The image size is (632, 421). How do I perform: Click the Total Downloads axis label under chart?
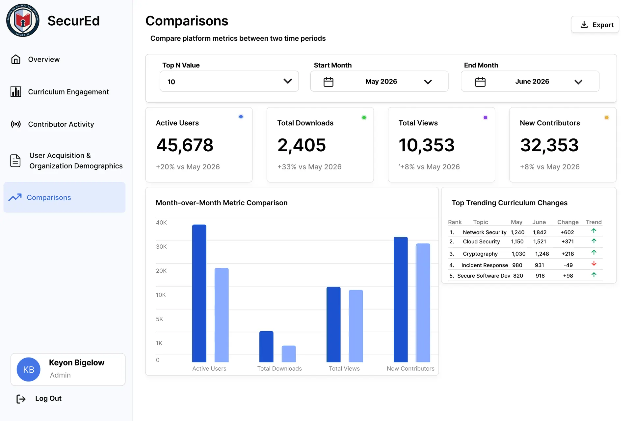[x=279, y=368]
